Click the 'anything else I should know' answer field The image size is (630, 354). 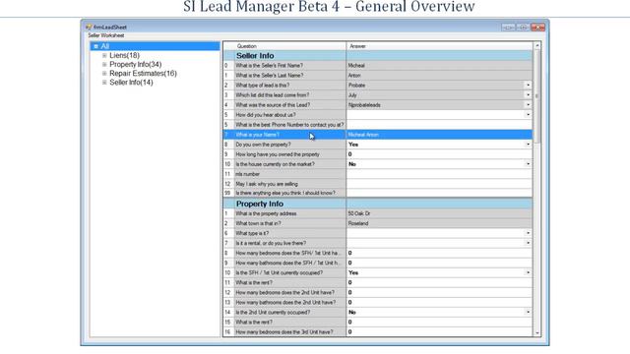439,193
